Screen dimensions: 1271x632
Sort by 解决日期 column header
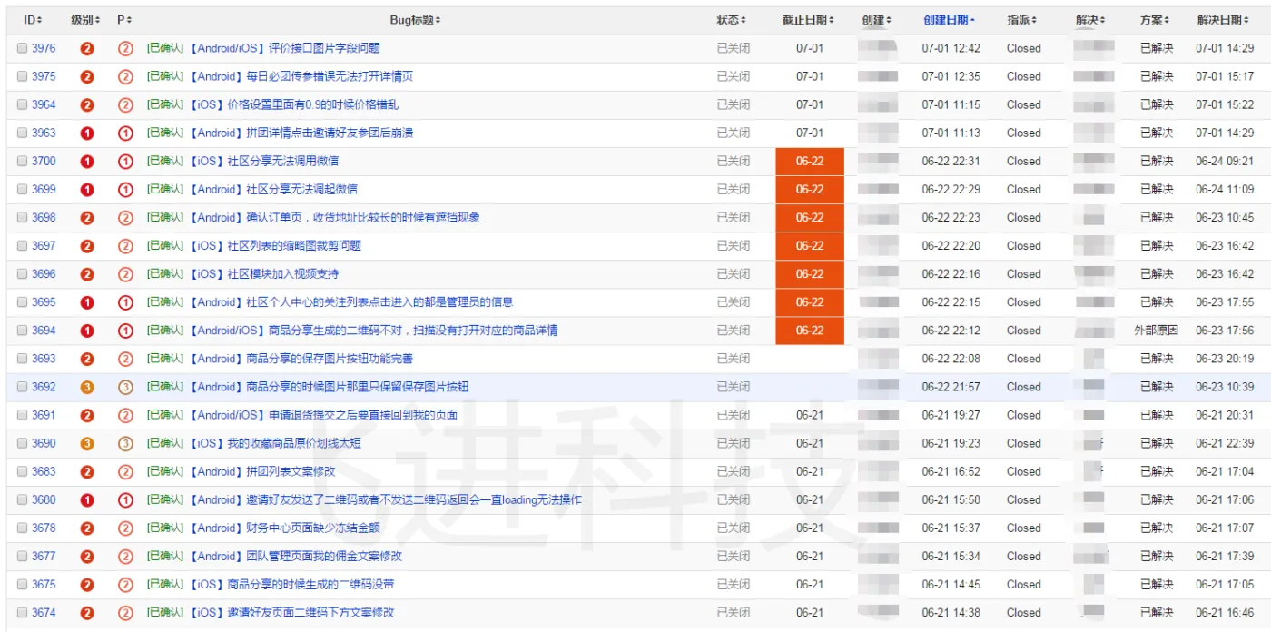point(1220,20)
